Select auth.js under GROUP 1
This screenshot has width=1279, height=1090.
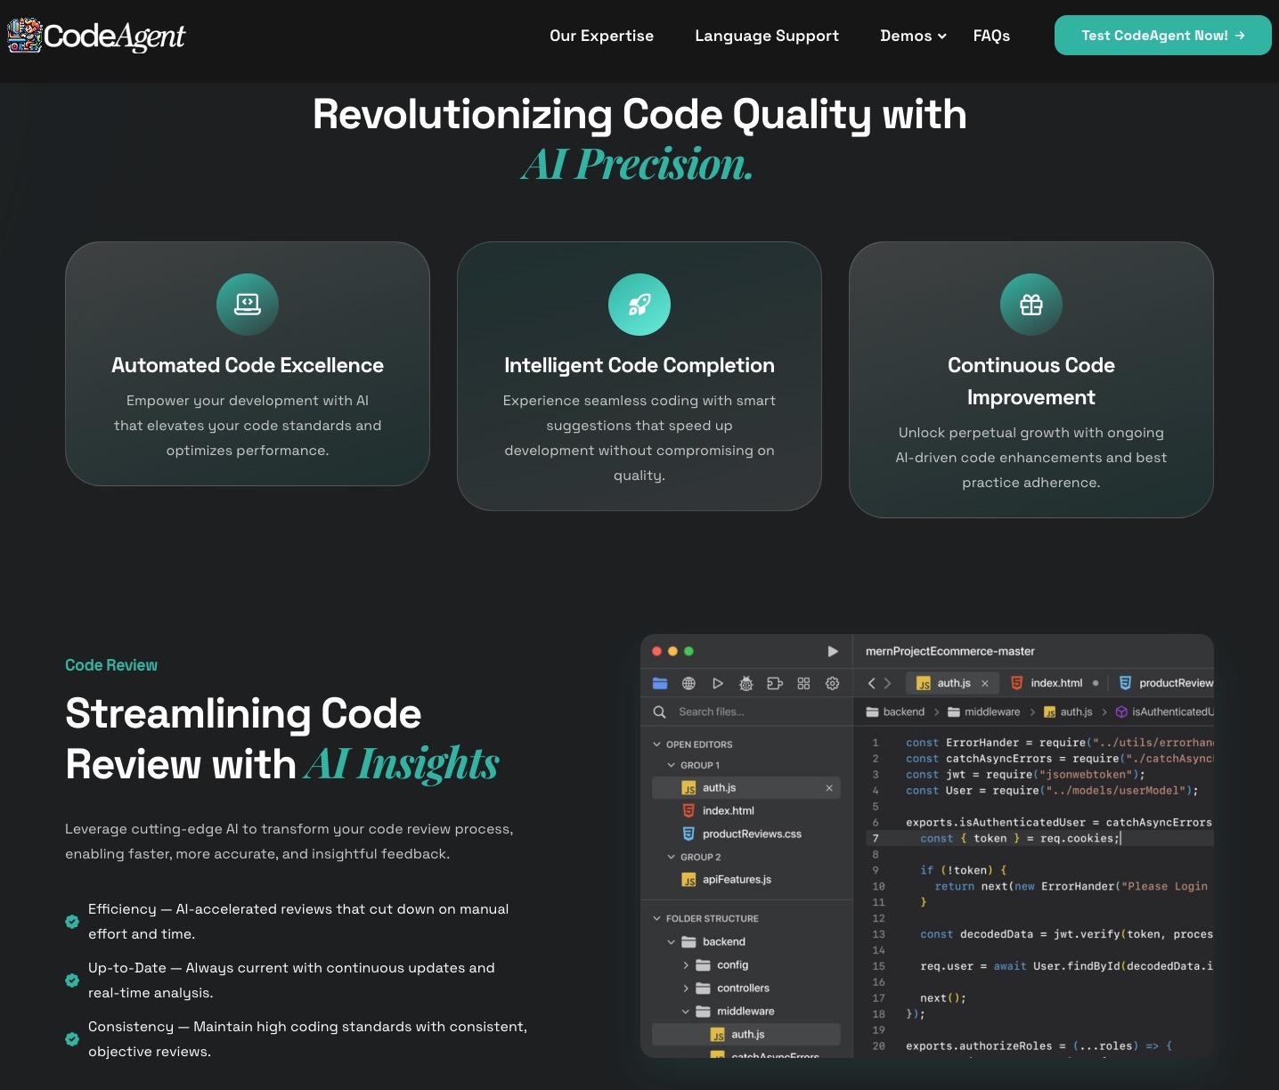pos(746,787)
